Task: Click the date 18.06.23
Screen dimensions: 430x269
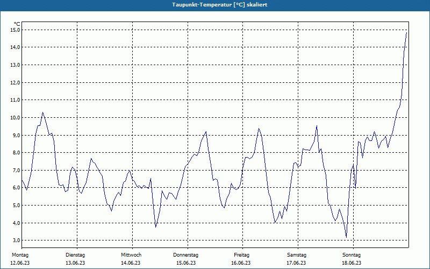Action: [352, 263]
